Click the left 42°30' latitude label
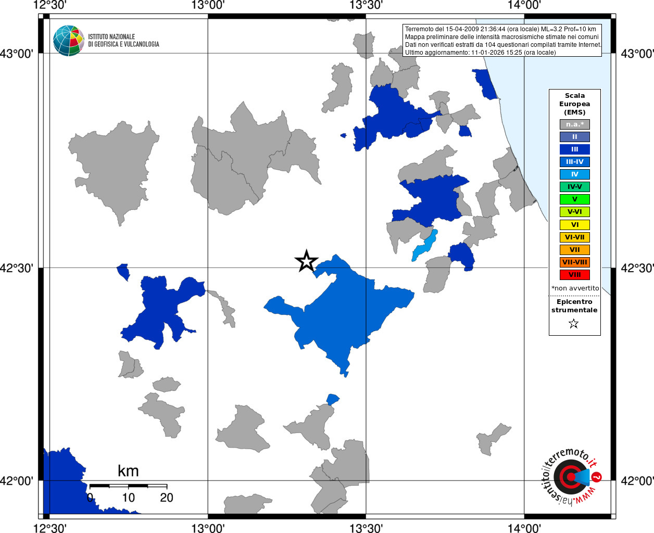Image resolution: width=654 pixels, height=533 pixels. [x=17, y=268]
